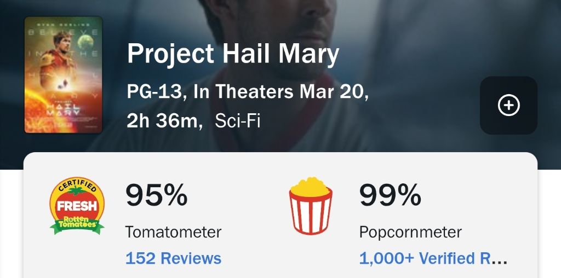
Task: Select the Popcornmeter label
Action: [x=410, y=231]
